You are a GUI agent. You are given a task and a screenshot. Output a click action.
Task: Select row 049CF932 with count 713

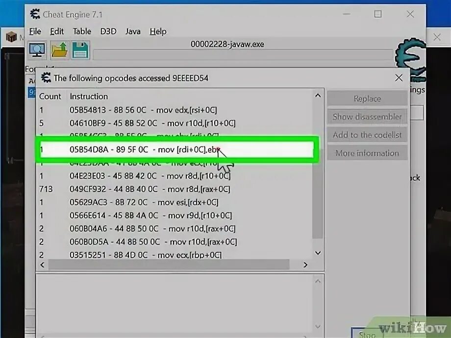(x=175, y=189)
